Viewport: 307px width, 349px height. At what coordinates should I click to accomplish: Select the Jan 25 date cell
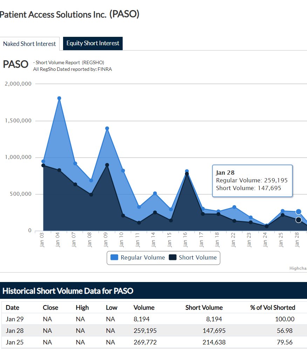14,342
